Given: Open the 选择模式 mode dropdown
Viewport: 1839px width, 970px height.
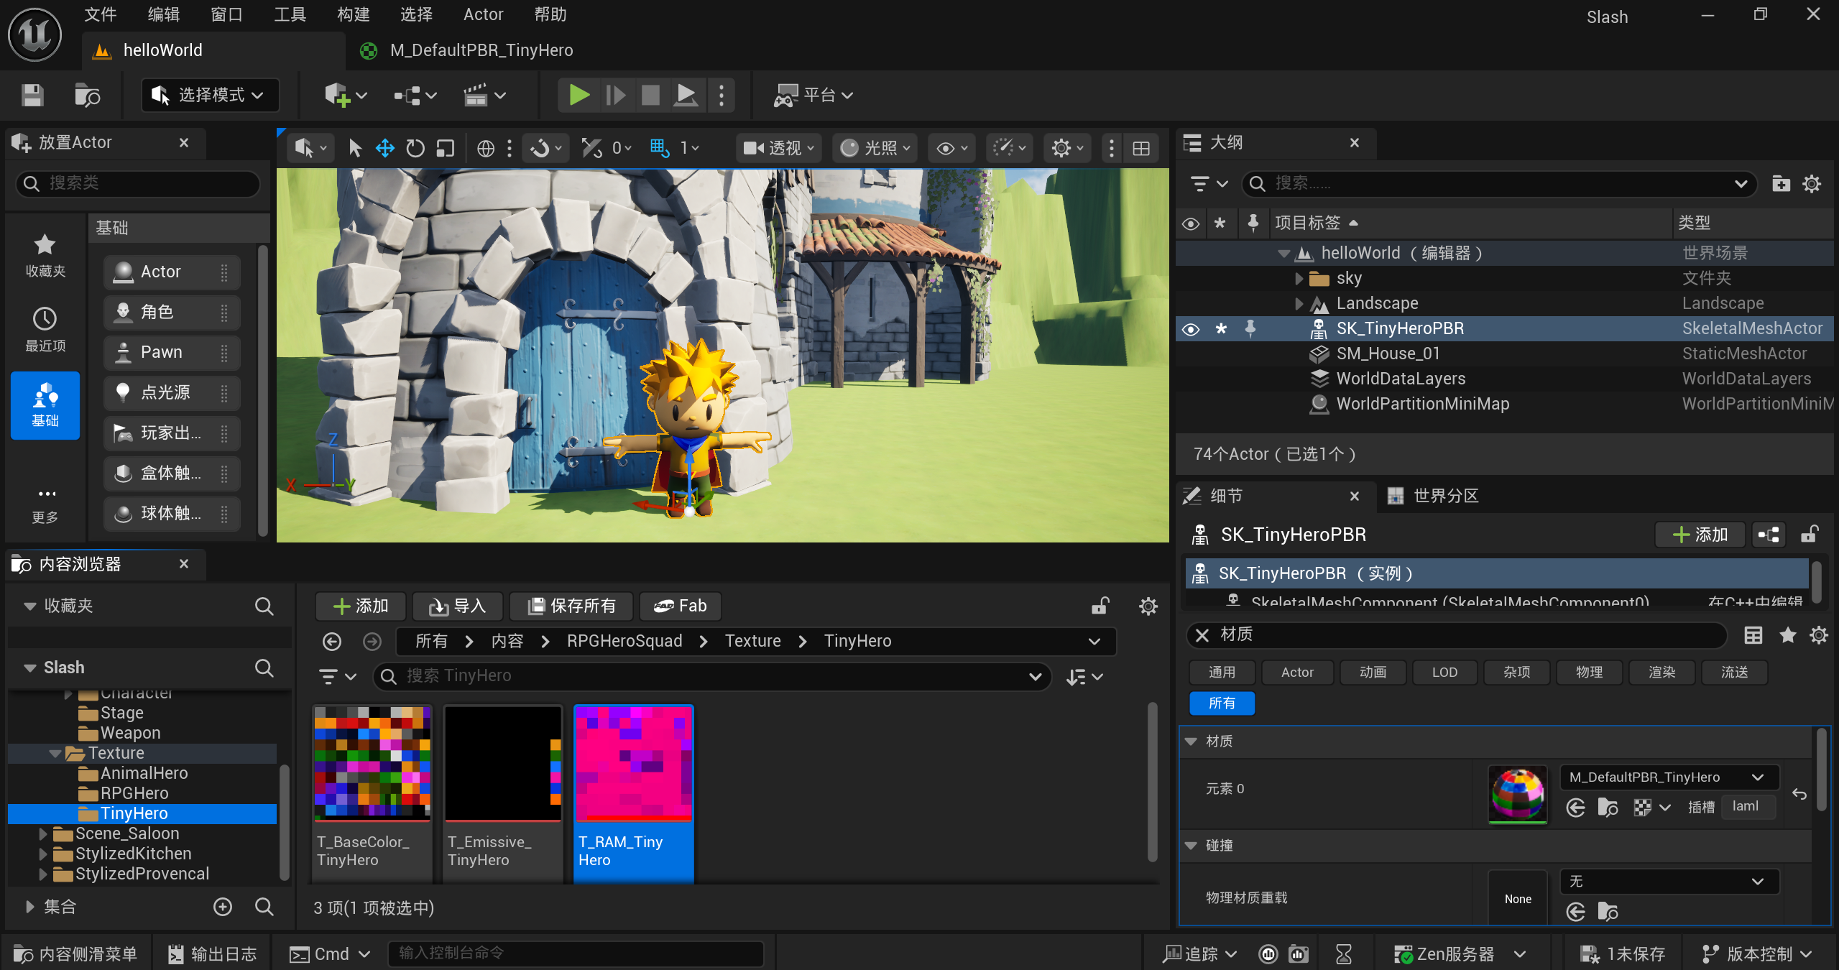Looking at the screenshot, I should coord(210,95).
